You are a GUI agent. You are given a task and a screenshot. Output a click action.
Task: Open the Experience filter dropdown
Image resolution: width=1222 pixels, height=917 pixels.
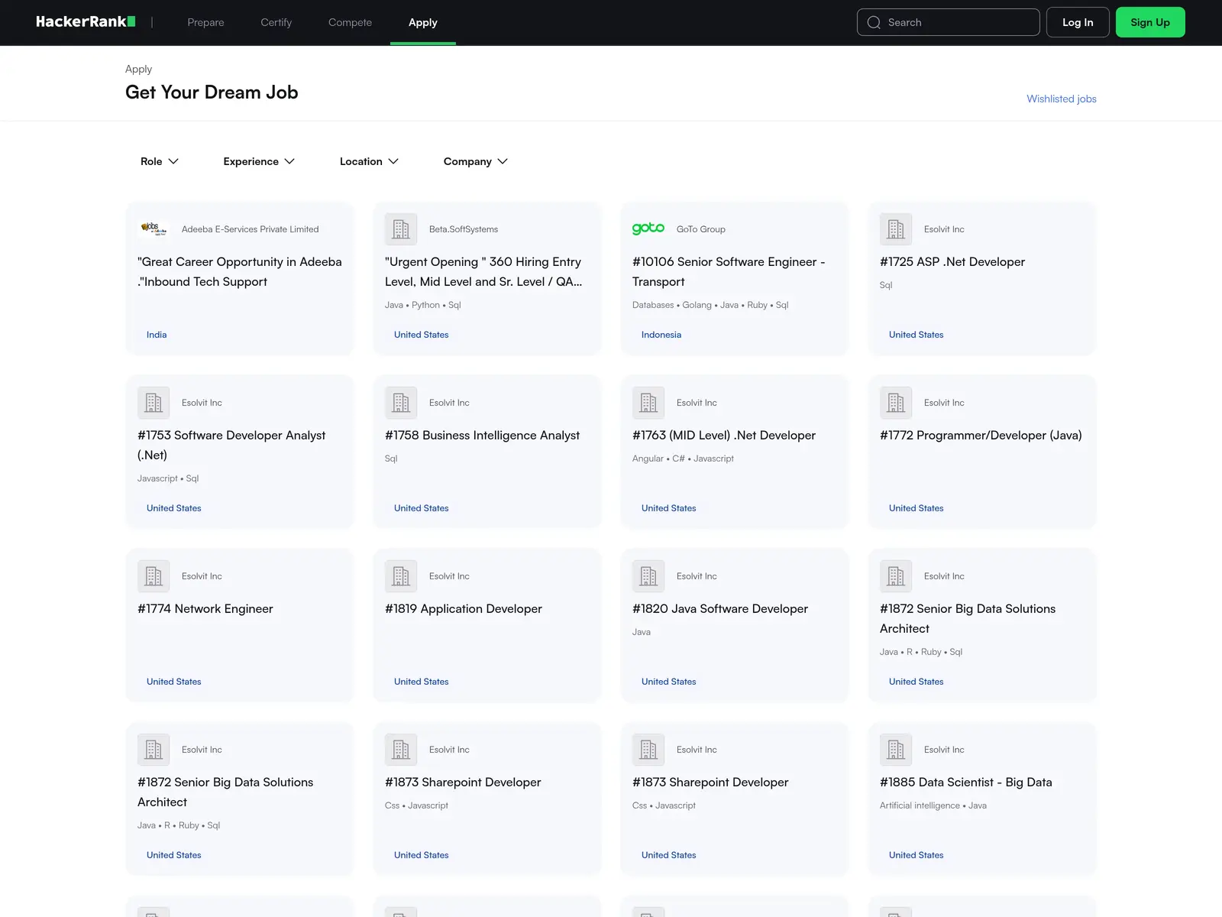pos(259,161)
